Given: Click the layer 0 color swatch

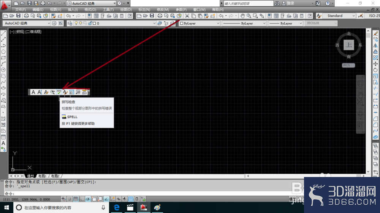Looking at the screenshot, I should click(94, 23).
